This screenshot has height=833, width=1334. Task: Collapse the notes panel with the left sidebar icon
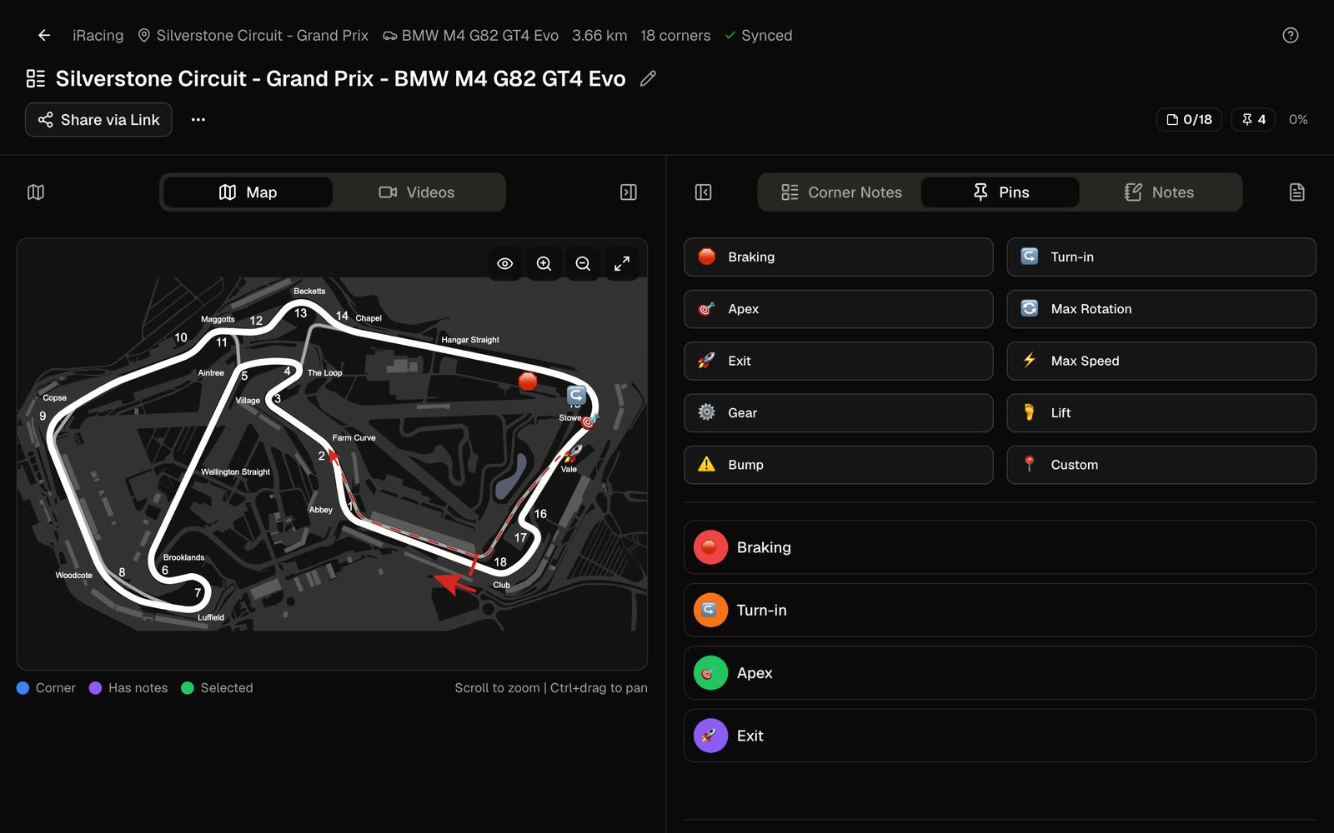[x=703, y=192]
